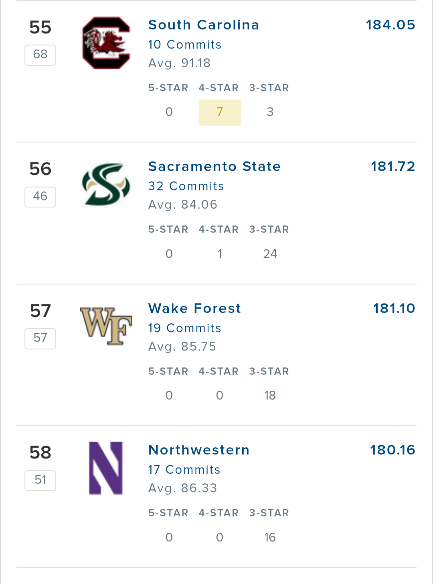Click the previous rank badge 46
Image resolution: width=433 pixels, height=584 pixels.
40,197
